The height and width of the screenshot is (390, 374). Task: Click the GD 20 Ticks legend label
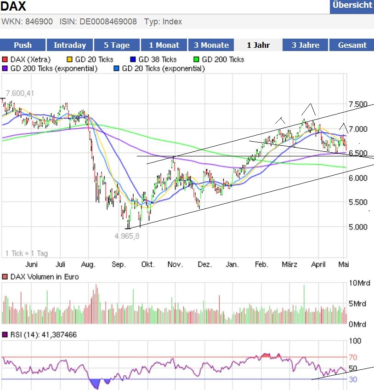(x=94, y=59)
